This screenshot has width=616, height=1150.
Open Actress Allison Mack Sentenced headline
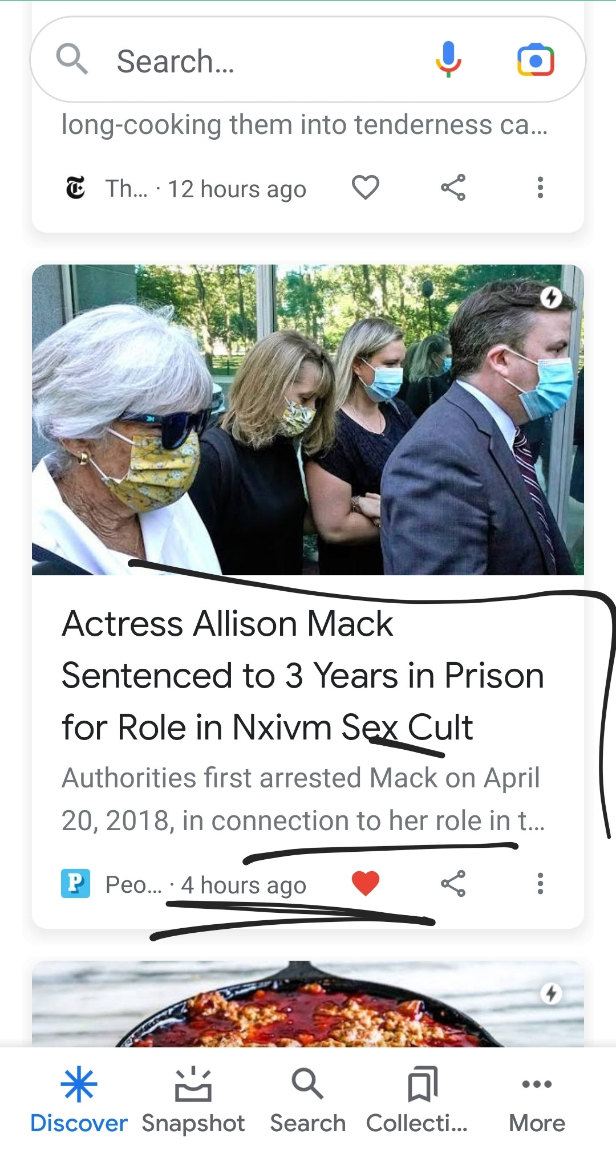[x=302, y=675]
